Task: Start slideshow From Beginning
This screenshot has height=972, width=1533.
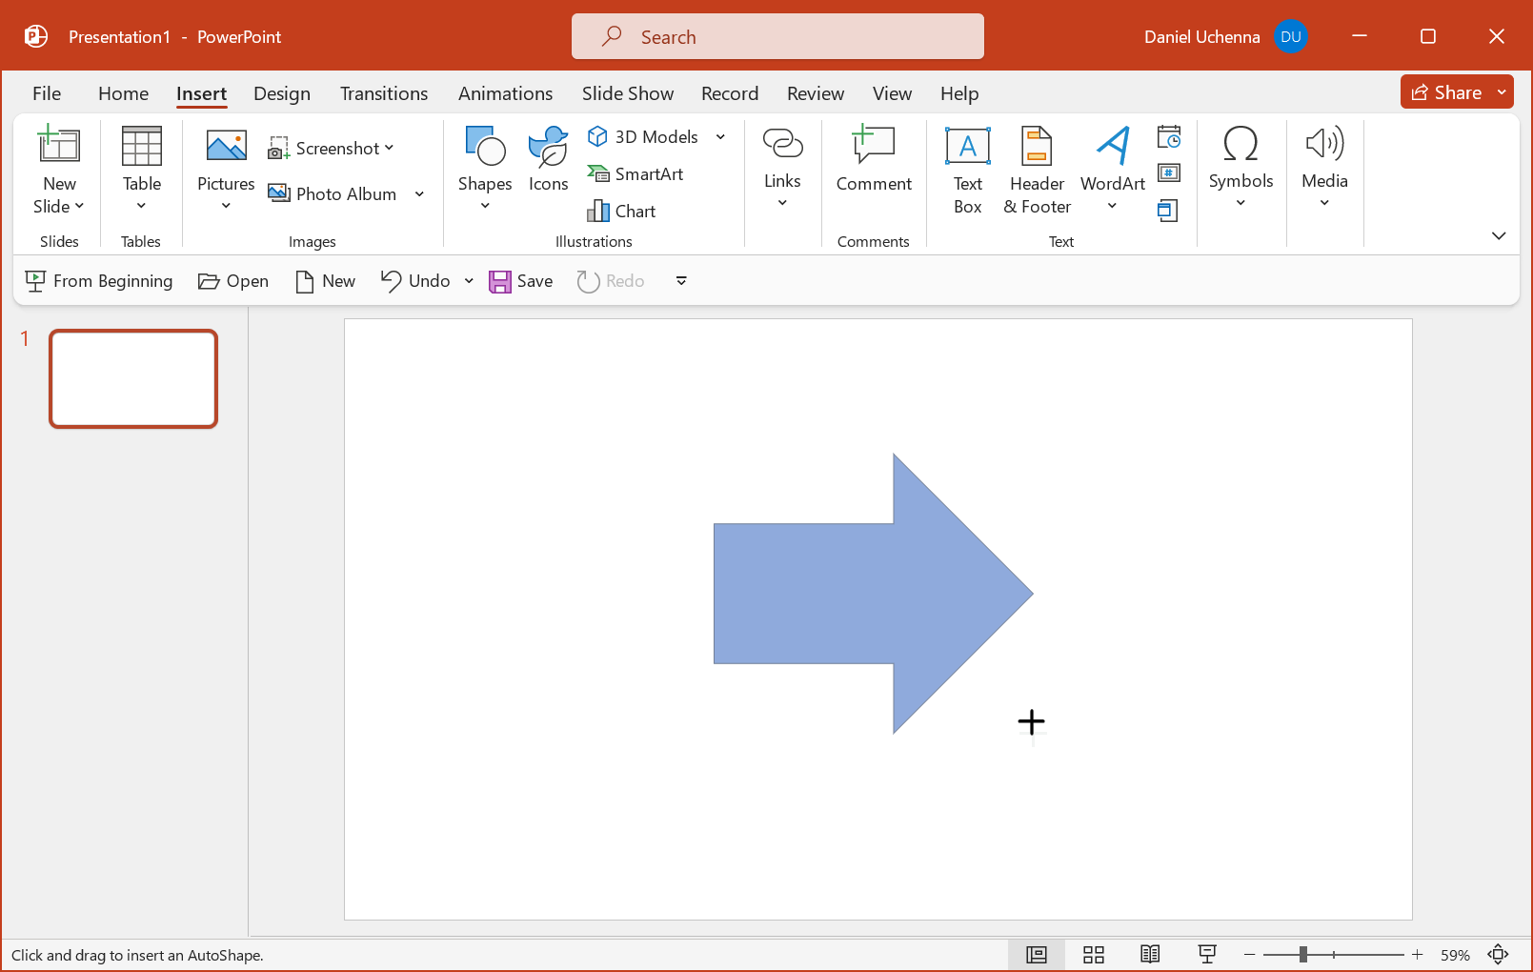Action: coord(99,281)
